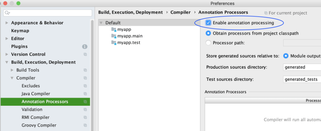Expand the Build Tools subtree
321x131 pixels.
pyautogui.click(x=12, y=70)
